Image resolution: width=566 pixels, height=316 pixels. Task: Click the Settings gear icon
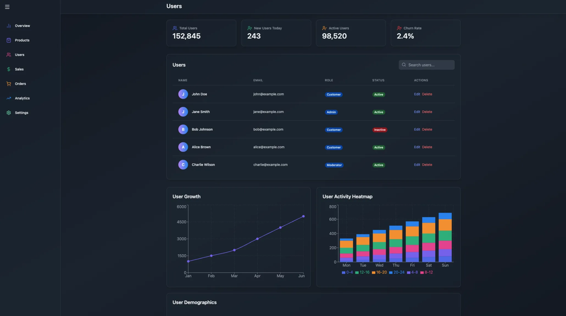pos(9,113)
